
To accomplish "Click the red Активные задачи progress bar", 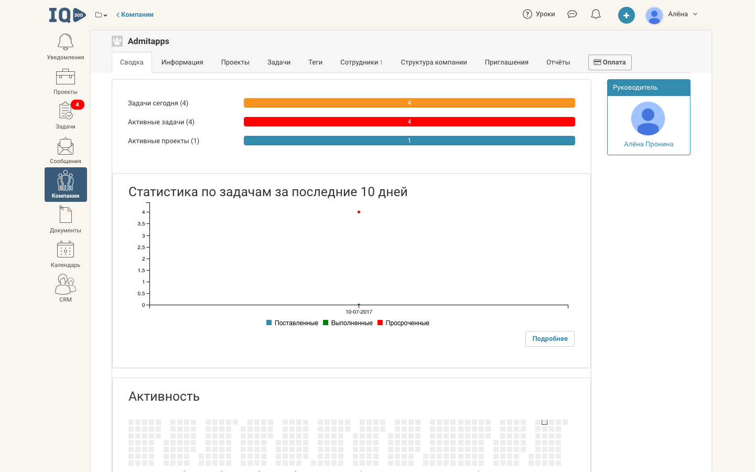I will click(409, 122).
